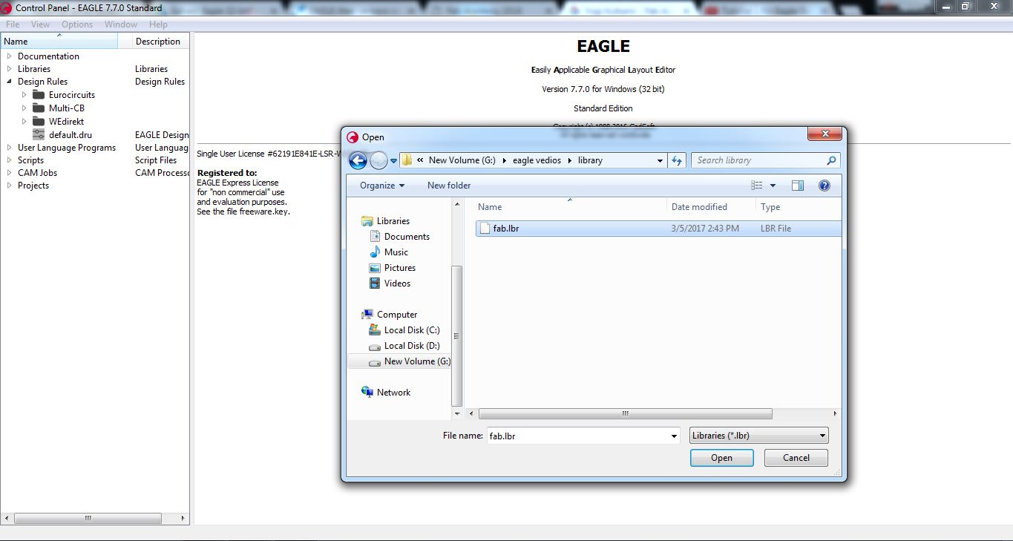This screenshot has width=1013, height=541.
Task: Expand User Language Programs node
Action: [9, 148]
